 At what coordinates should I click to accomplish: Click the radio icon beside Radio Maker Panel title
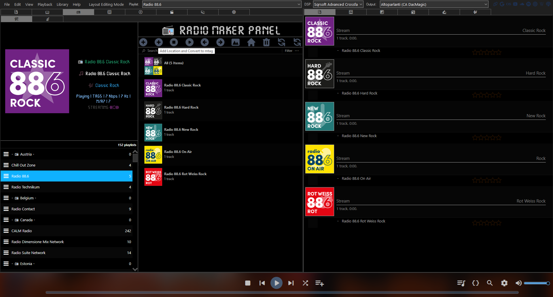[x=168, y=30]
